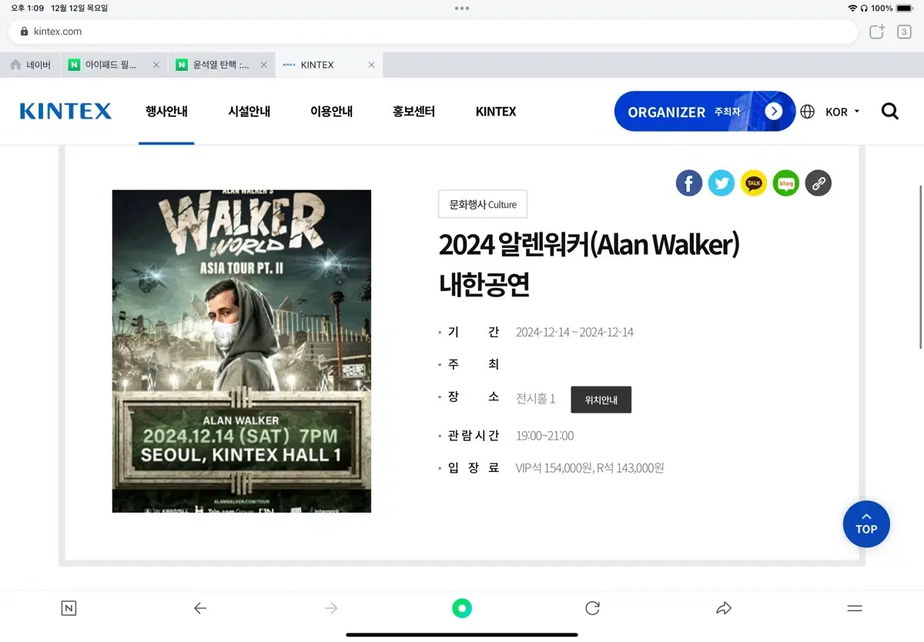Open the KOR language dropdown

pos(842,112)
